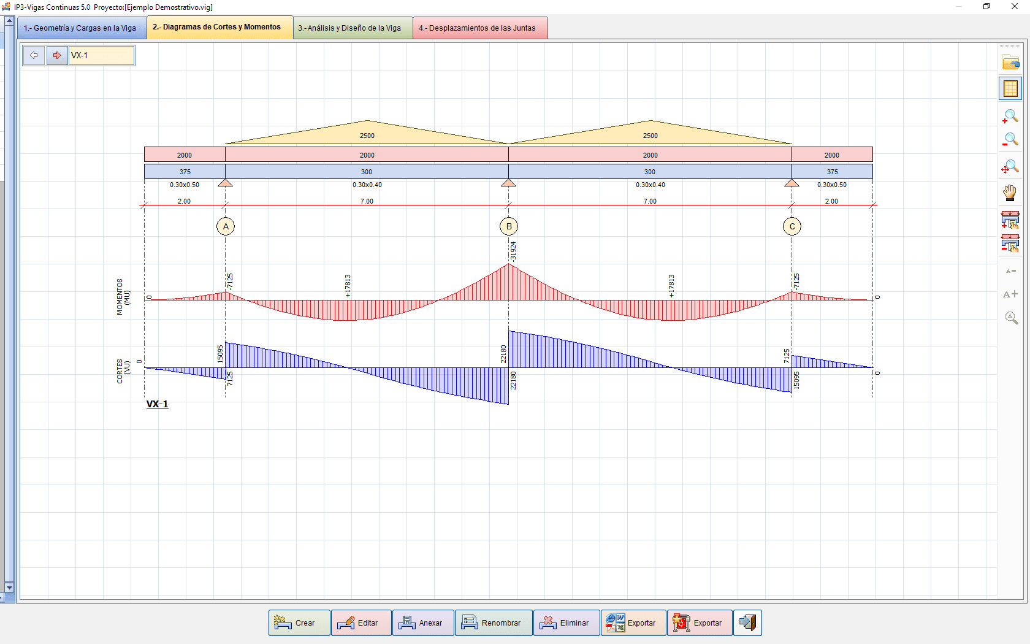Select the hand pan tool
1030x644 pixels.
click(1010, 193)
